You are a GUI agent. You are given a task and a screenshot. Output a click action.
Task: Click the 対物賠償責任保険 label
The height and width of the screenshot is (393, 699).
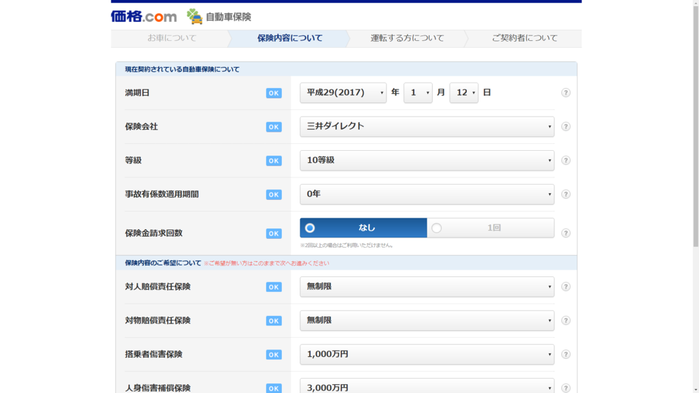(x=158, y=321)
